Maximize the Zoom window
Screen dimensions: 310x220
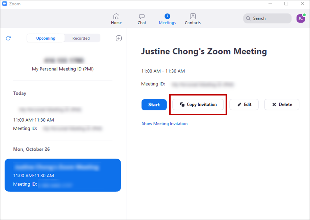(286, 4)
